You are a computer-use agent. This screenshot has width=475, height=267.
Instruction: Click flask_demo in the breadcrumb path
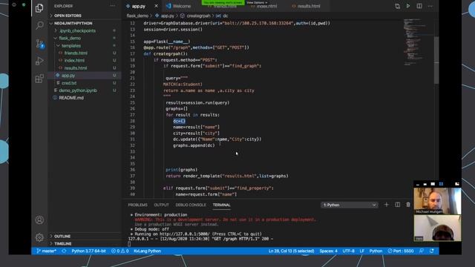point(137,16)
